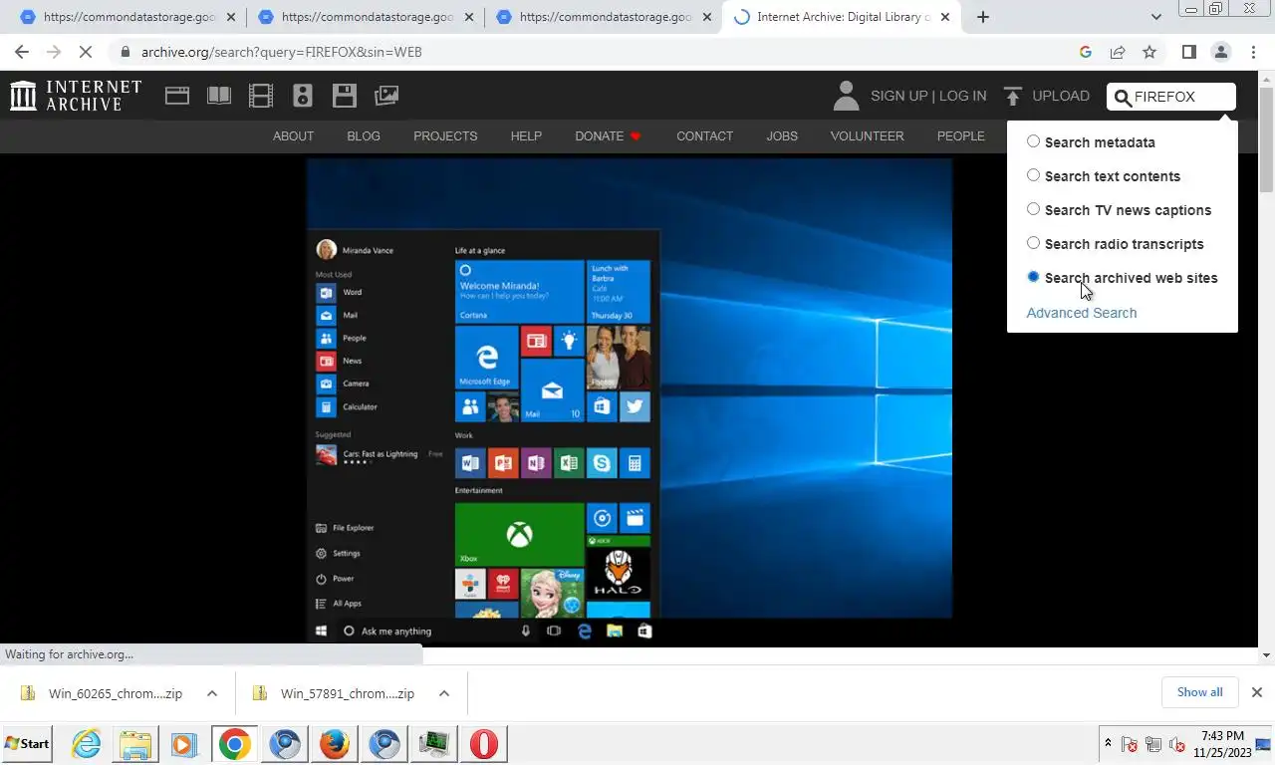Close the Internet Archive tab
The width and height of the screenshot is (1275, 765).
pyautogui.click(x=945, y=17)
